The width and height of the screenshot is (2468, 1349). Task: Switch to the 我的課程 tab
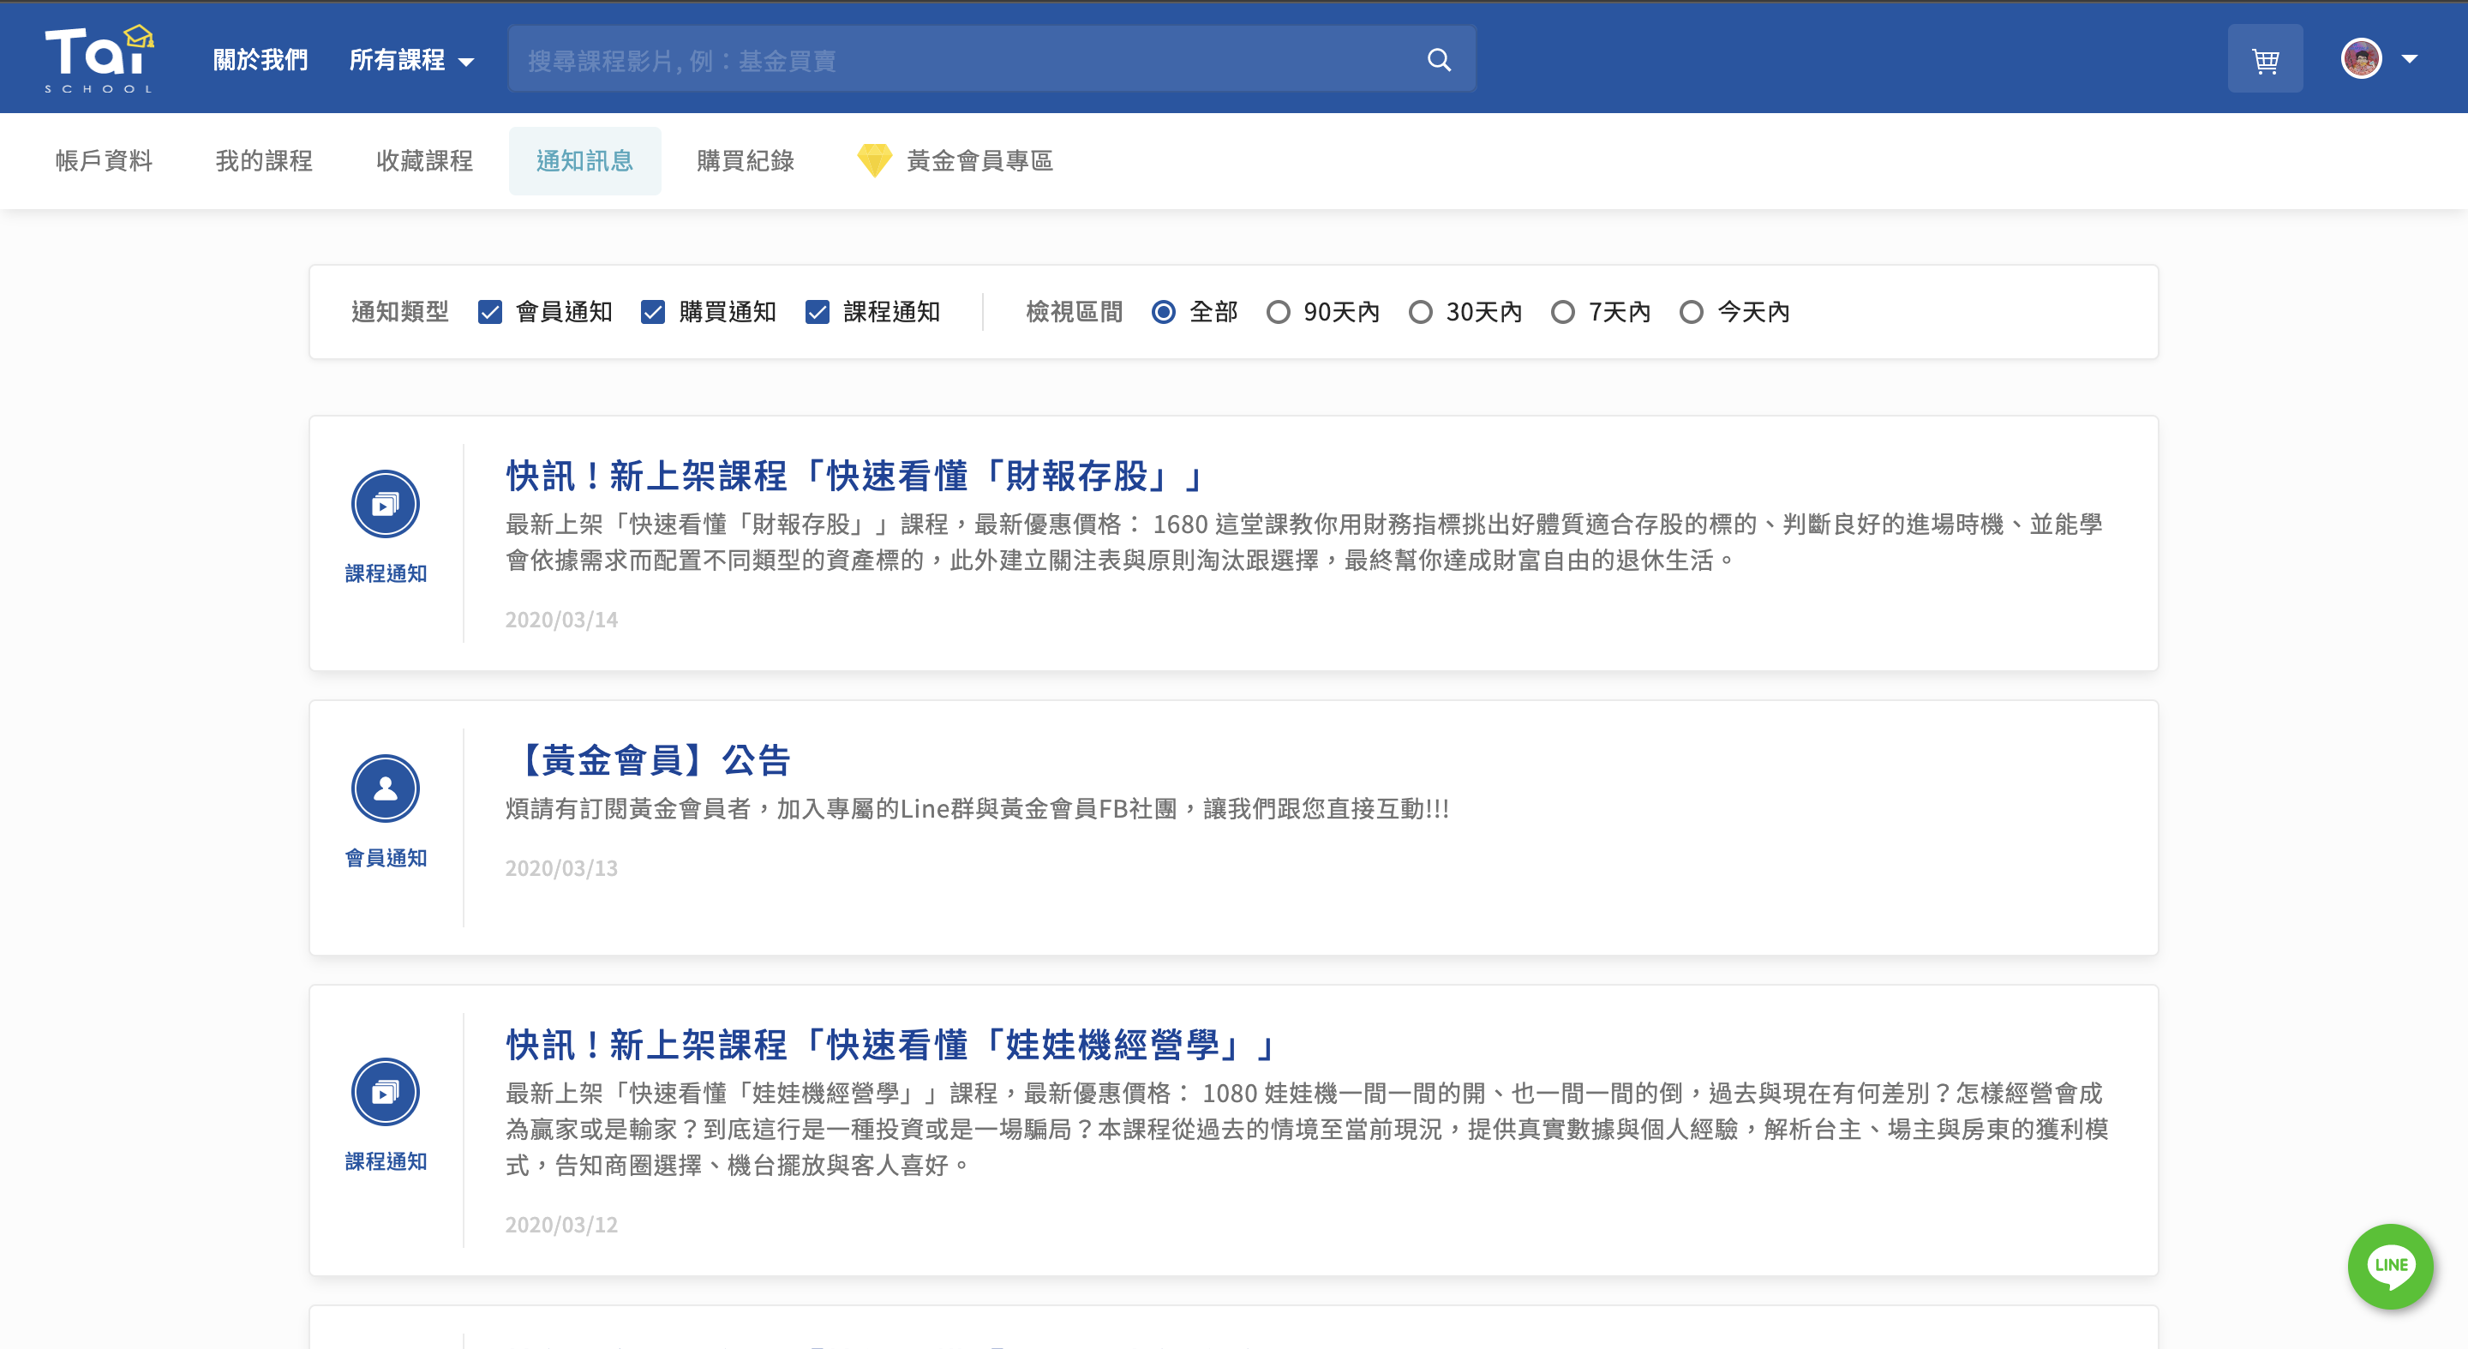pyautogui.click(x=263, y=161)
